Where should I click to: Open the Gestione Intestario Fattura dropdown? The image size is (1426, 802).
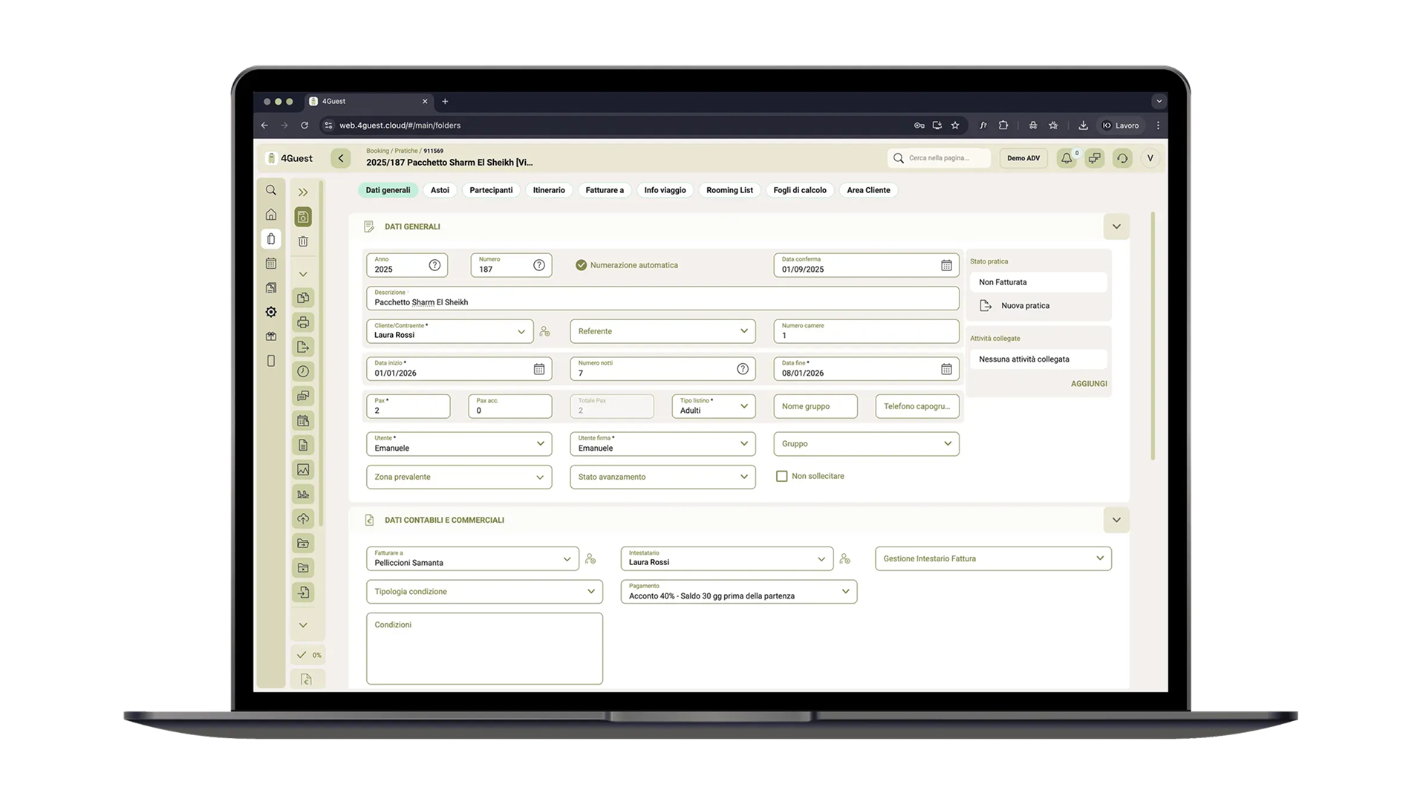[993, 558]
